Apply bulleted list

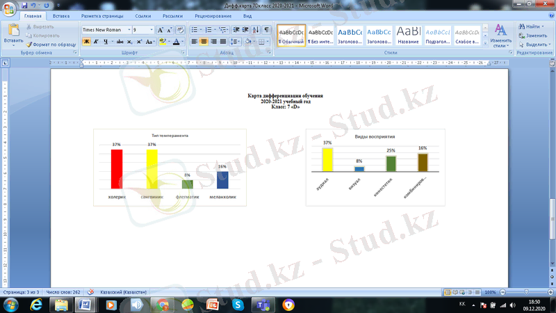(195, 30)
